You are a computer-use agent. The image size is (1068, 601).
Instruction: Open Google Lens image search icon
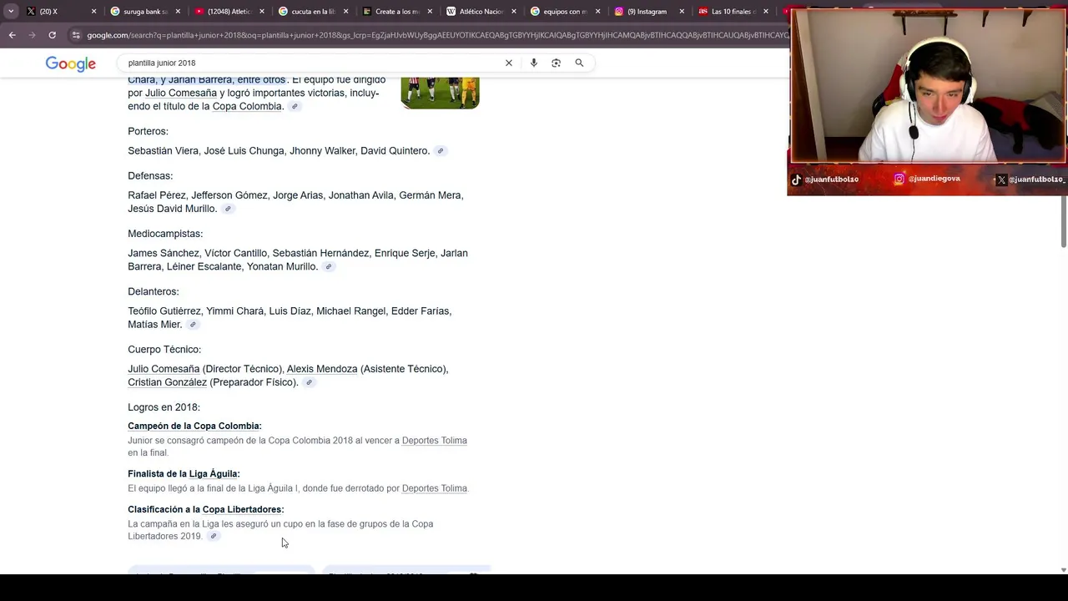coord(557,63)
